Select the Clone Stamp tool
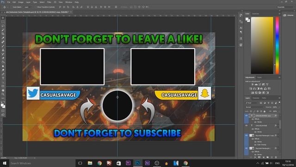The height and width of the screenshot is (167, 296). tap(3, 50)
